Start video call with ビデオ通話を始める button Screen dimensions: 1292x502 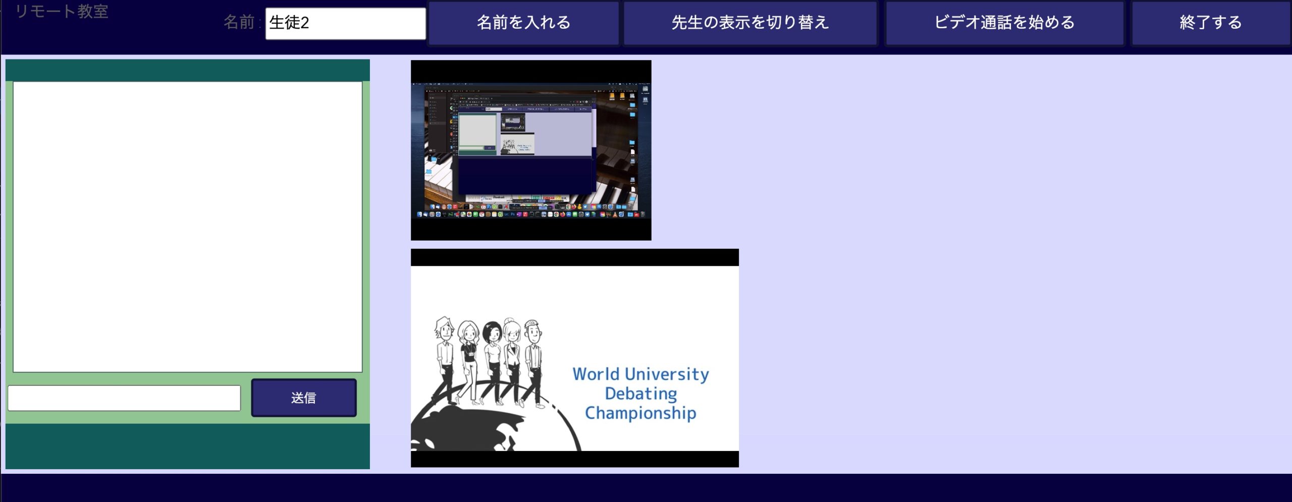coord(1004,23)
